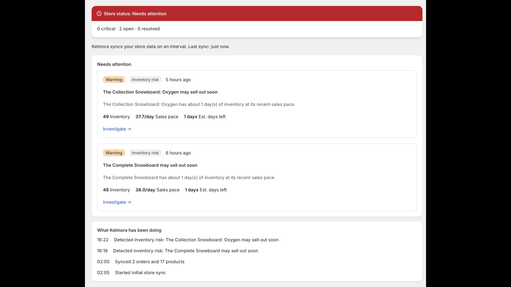
Task: Open Investigate link for Oxygen snowboard alert
Action: (117, 129)
